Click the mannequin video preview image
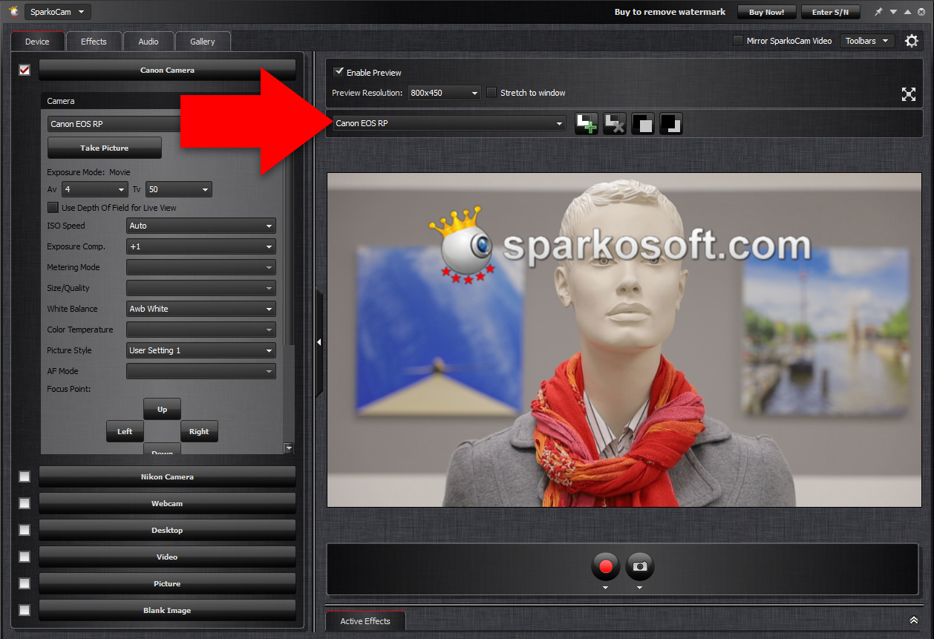 click(624, 340)
